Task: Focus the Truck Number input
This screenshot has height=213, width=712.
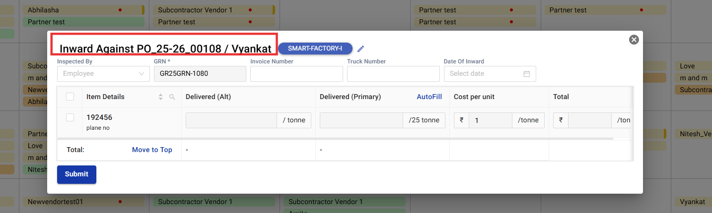Action: (x=393, y=74)
